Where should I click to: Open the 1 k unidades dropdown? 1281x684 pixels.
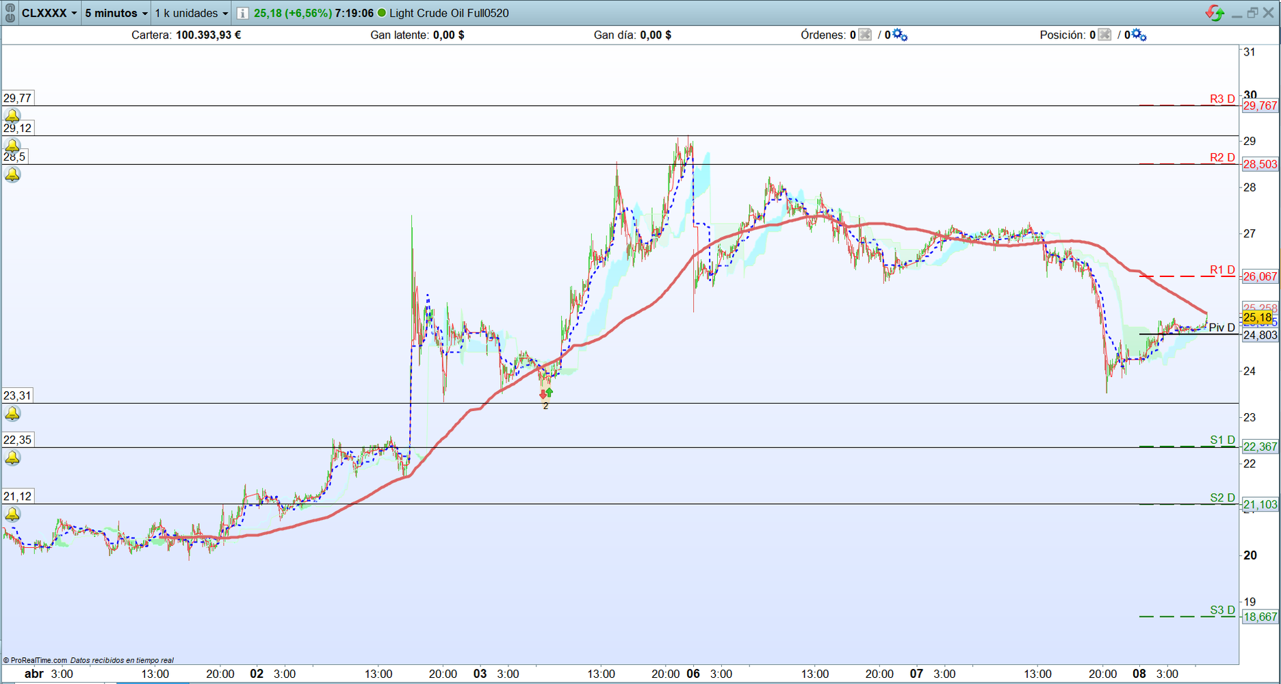tap(191, 13)
